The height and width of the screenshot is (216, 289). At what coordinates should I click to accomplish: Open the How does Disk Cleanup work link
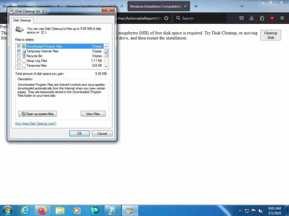(36, 123)
